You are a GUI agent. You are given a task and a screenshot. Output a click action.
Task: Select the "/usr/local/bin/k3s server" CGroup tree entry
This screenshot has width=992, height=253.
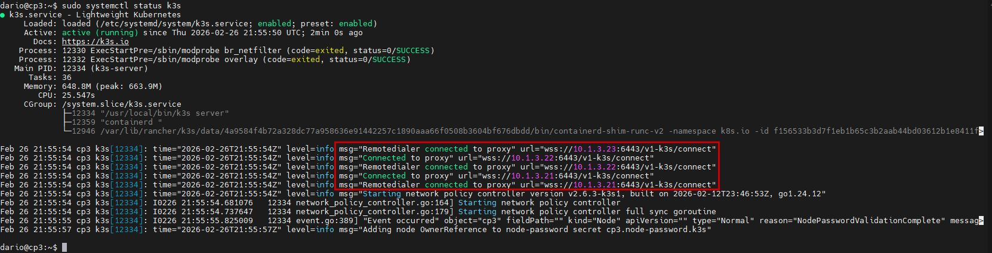tap(164, 113)
